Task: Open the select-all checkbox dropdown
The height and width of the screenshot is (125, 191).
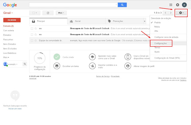Action: [x=35, y=13]
